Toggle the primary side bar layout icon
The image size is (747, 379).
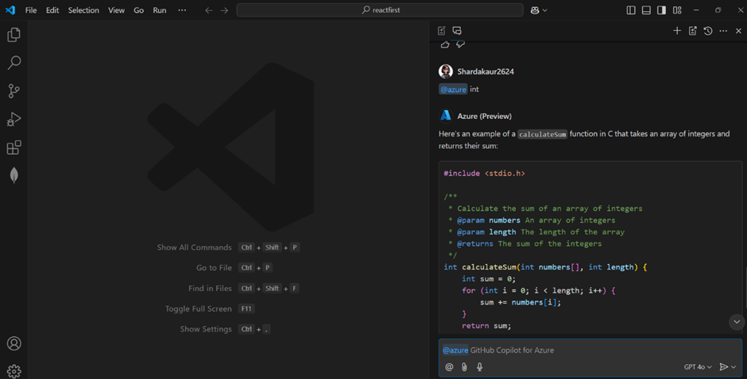pyautogui.click(x=631, y=10)
